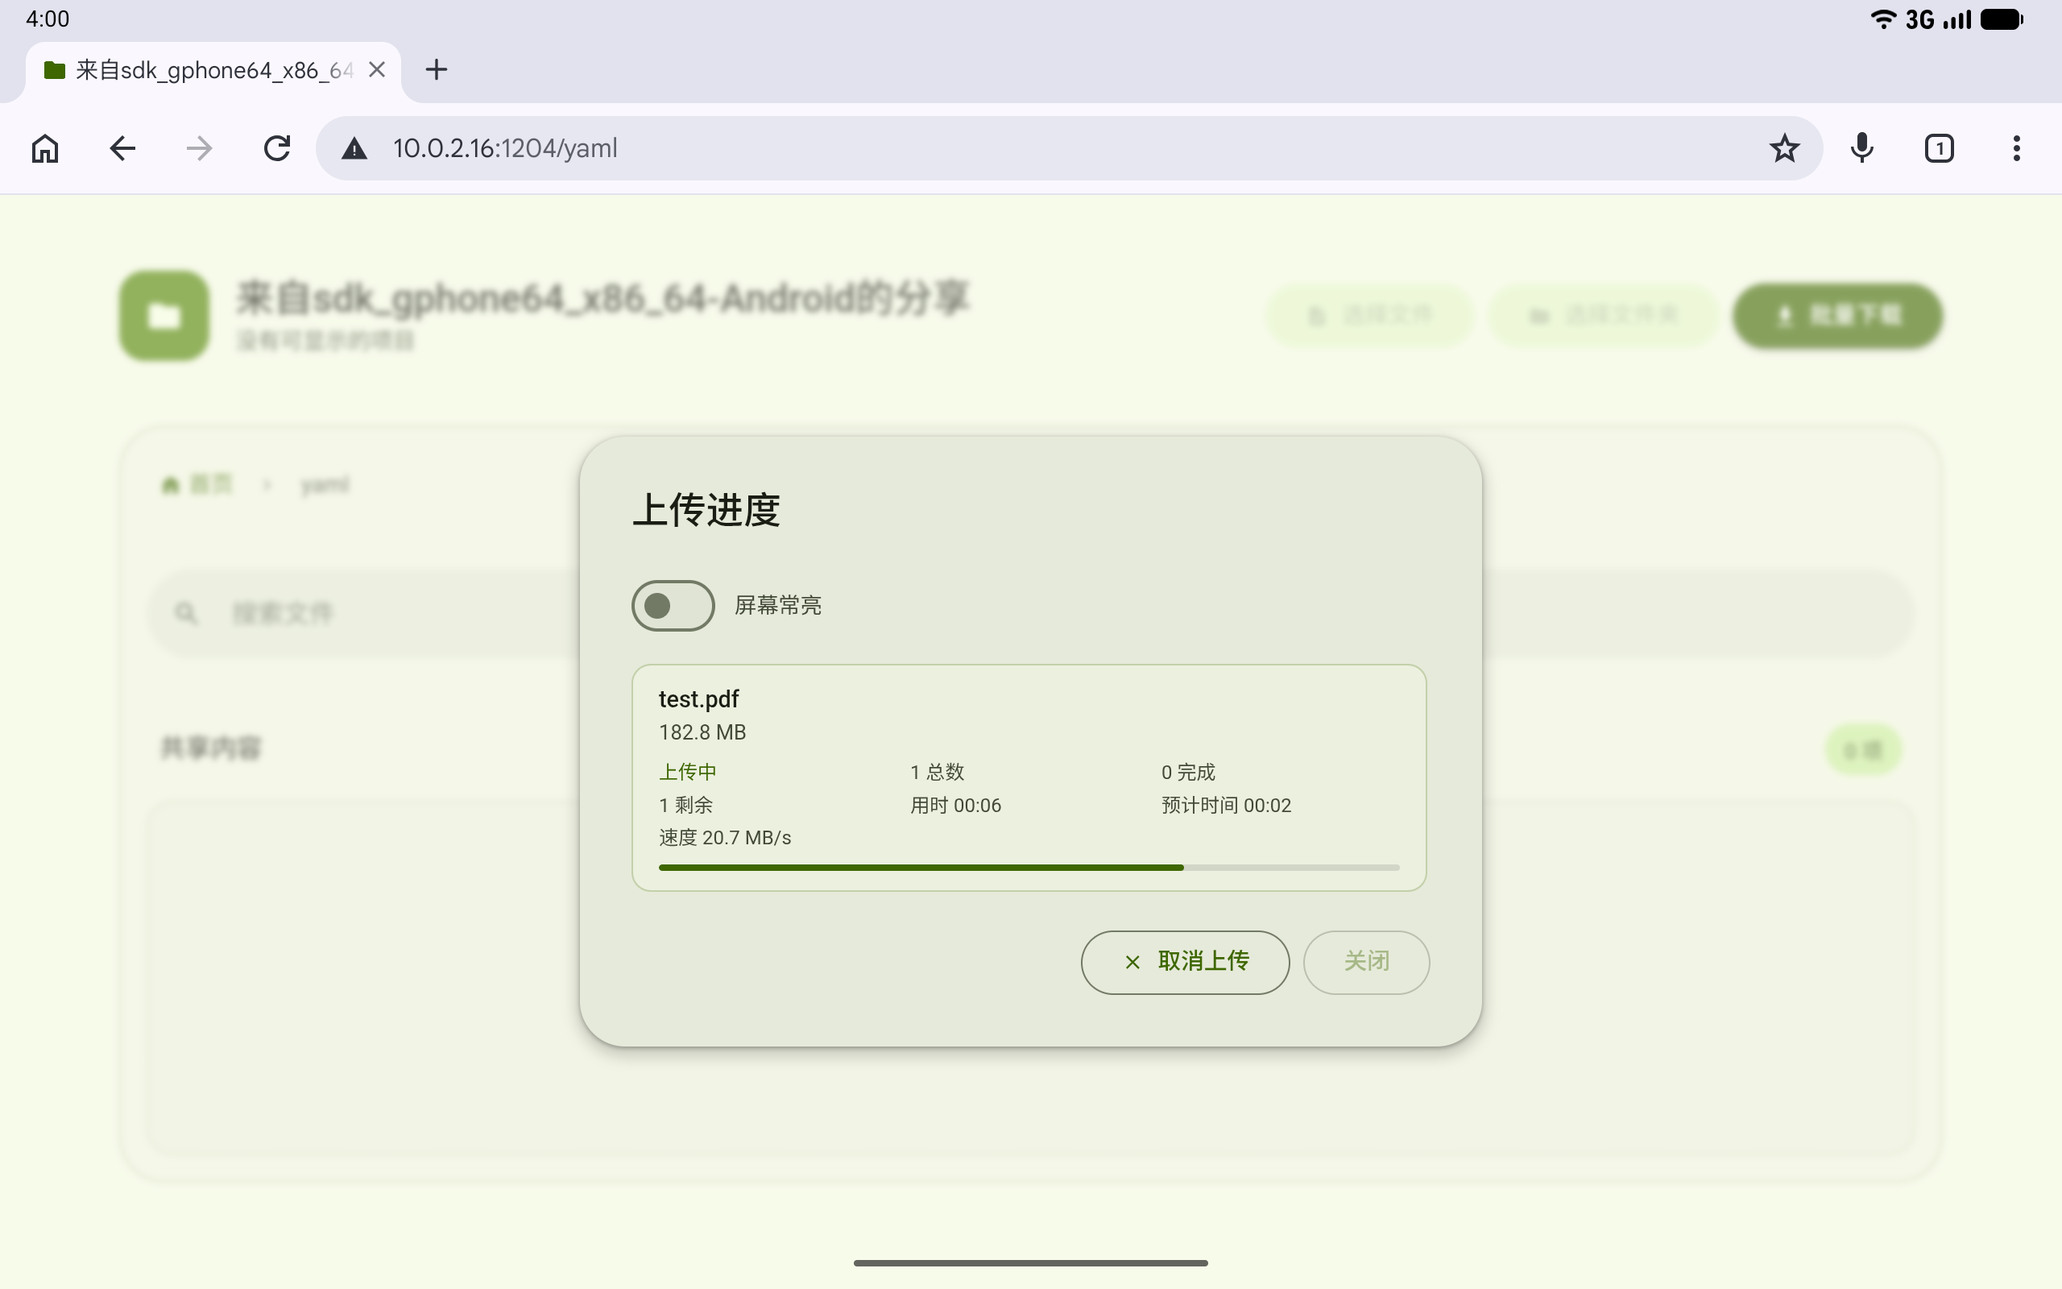Screen dimensions: 2062x1289
Task: Click the forward navigation arrow
Action: pyautogui.click(x=200, y=148)
